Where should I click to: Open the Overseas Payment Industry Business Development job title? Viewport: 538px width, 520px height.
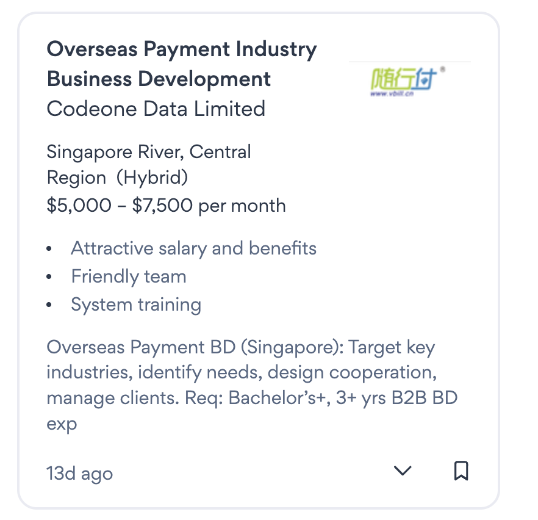tap(181, 64)
